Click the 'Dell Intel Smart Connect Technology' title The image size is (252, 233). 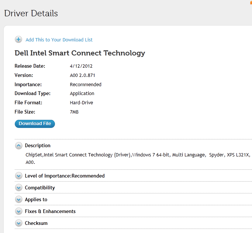80,53
